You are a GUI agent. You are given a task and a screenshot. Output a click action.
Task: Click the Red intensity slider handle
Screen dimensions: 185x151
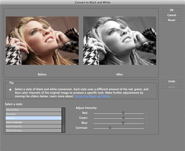point(123,113)
